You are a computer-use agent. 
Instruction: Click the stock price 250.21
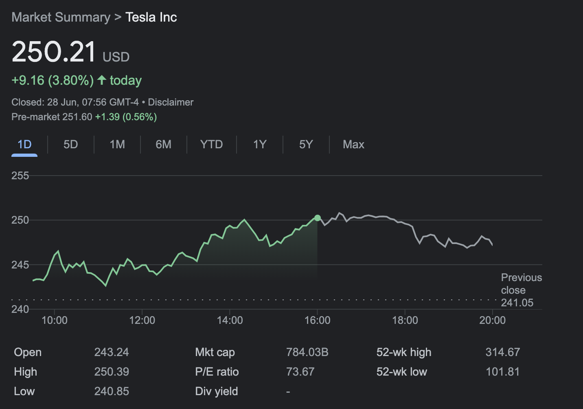pyautogui.click(x=54, y=52)
